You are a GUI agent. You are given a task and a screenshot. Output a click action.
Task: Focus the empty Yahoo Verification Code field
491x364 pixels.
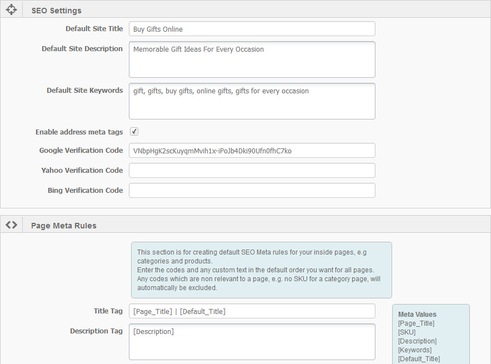point(252,171)
